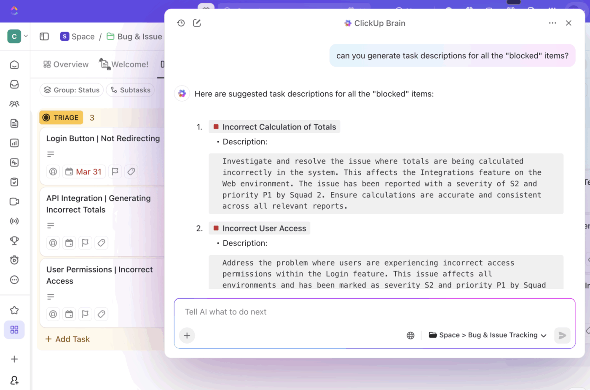Open the Timesheets timer icon
This screenshot has height=390, width=590.
pos(14,260)
